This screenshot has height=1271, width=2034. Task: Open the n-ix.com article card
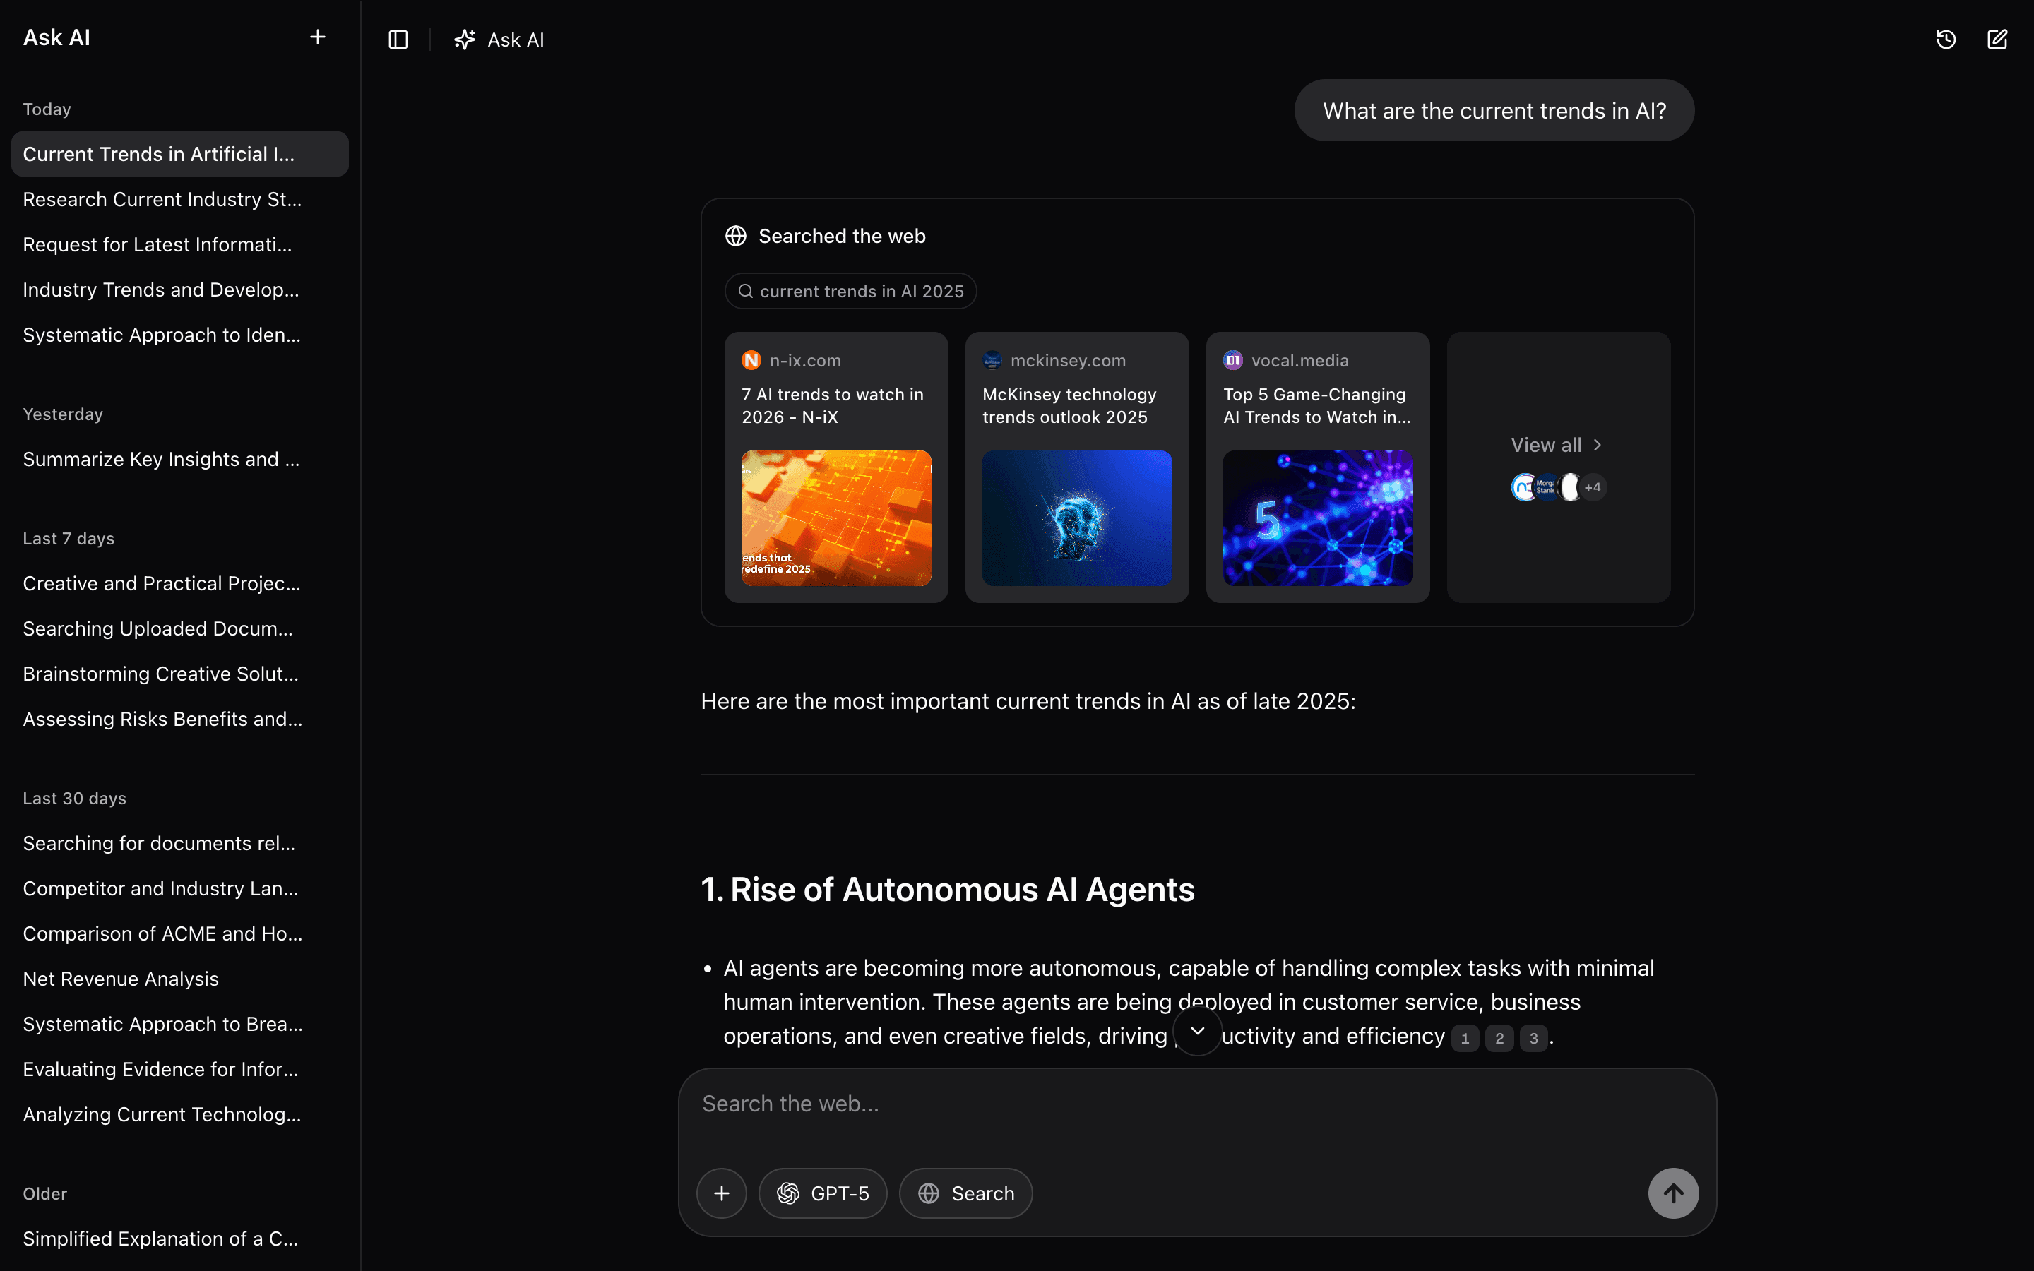[x=835, y=467]
